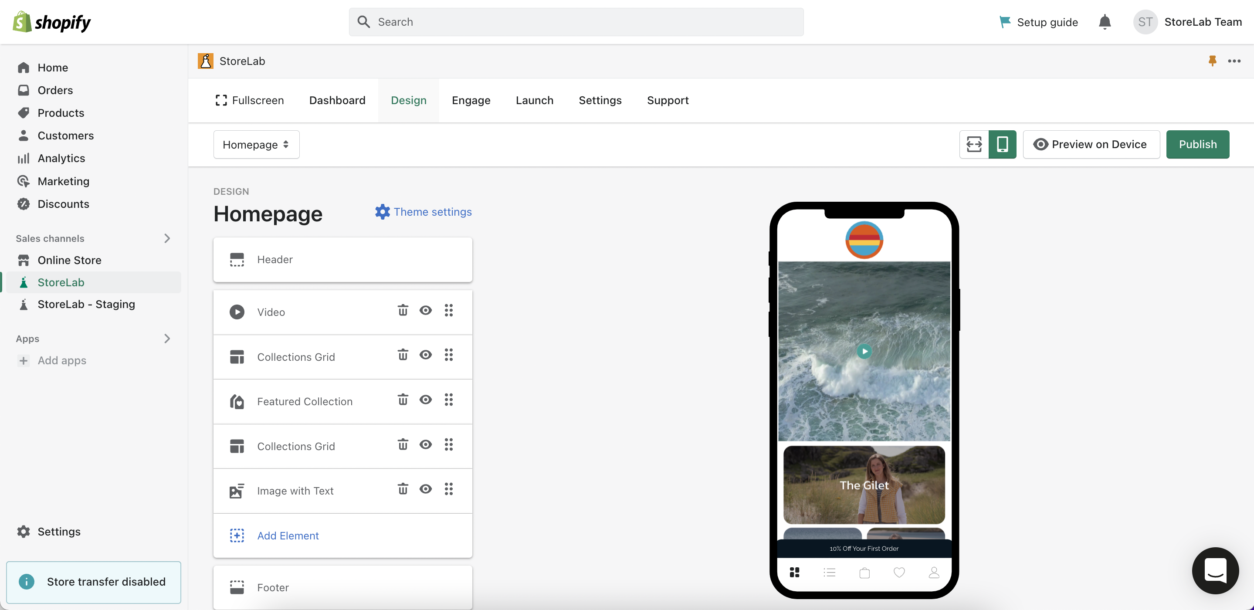Delete the Video element with trash icon
1254x610 pixels.
pos(403,310)
